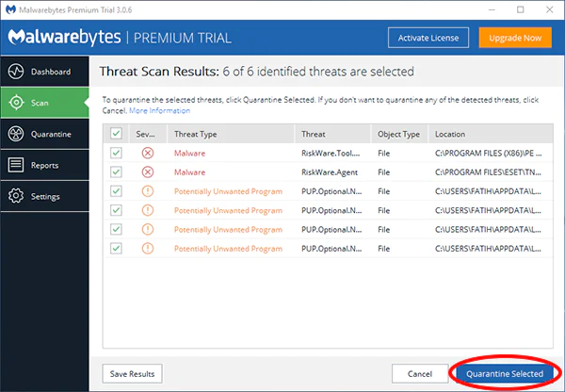Screen dimensions: 565x392
Task: Open Quarantine via its radiation icon
Action: coord(15,134)
